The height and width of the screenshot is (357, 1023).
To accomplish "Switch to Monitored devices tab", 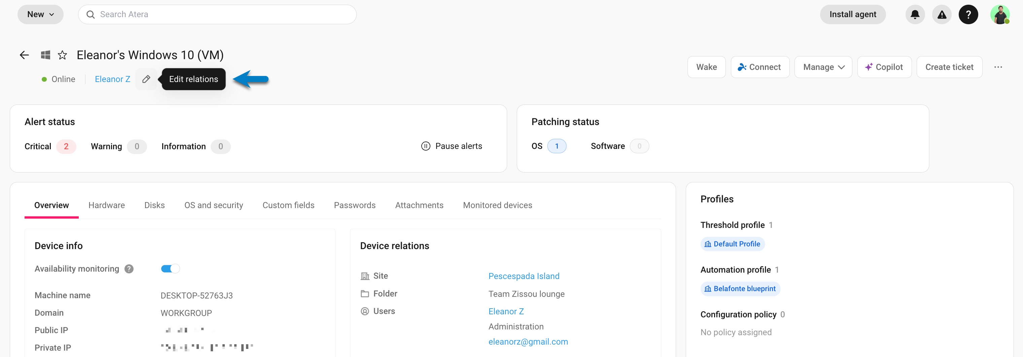I will point(497,205).
